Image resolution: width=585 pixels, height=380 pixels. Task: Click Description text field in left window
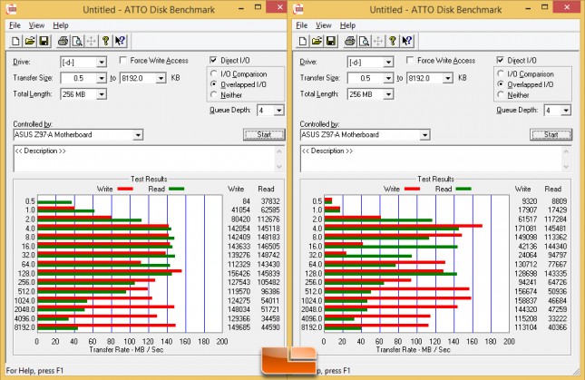point(144,159)
